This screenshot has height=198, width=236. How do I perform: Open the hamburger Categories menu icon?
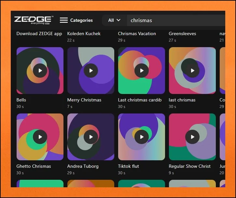click(64, 20)
